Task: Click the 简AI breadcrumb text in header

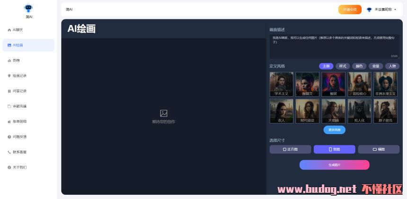Action: 69,9
